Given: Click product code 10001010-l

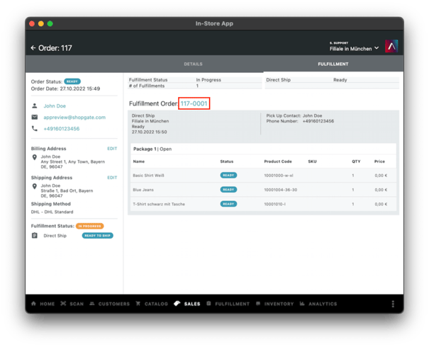Looking at the screenshot, I should [274, 204].
